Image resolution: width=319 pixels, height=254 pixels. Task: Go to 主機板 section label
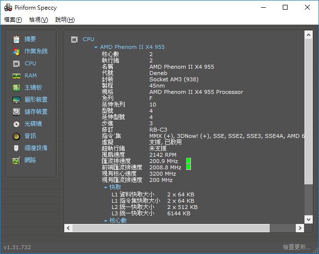pyautogui.click(x=33, y=88)
